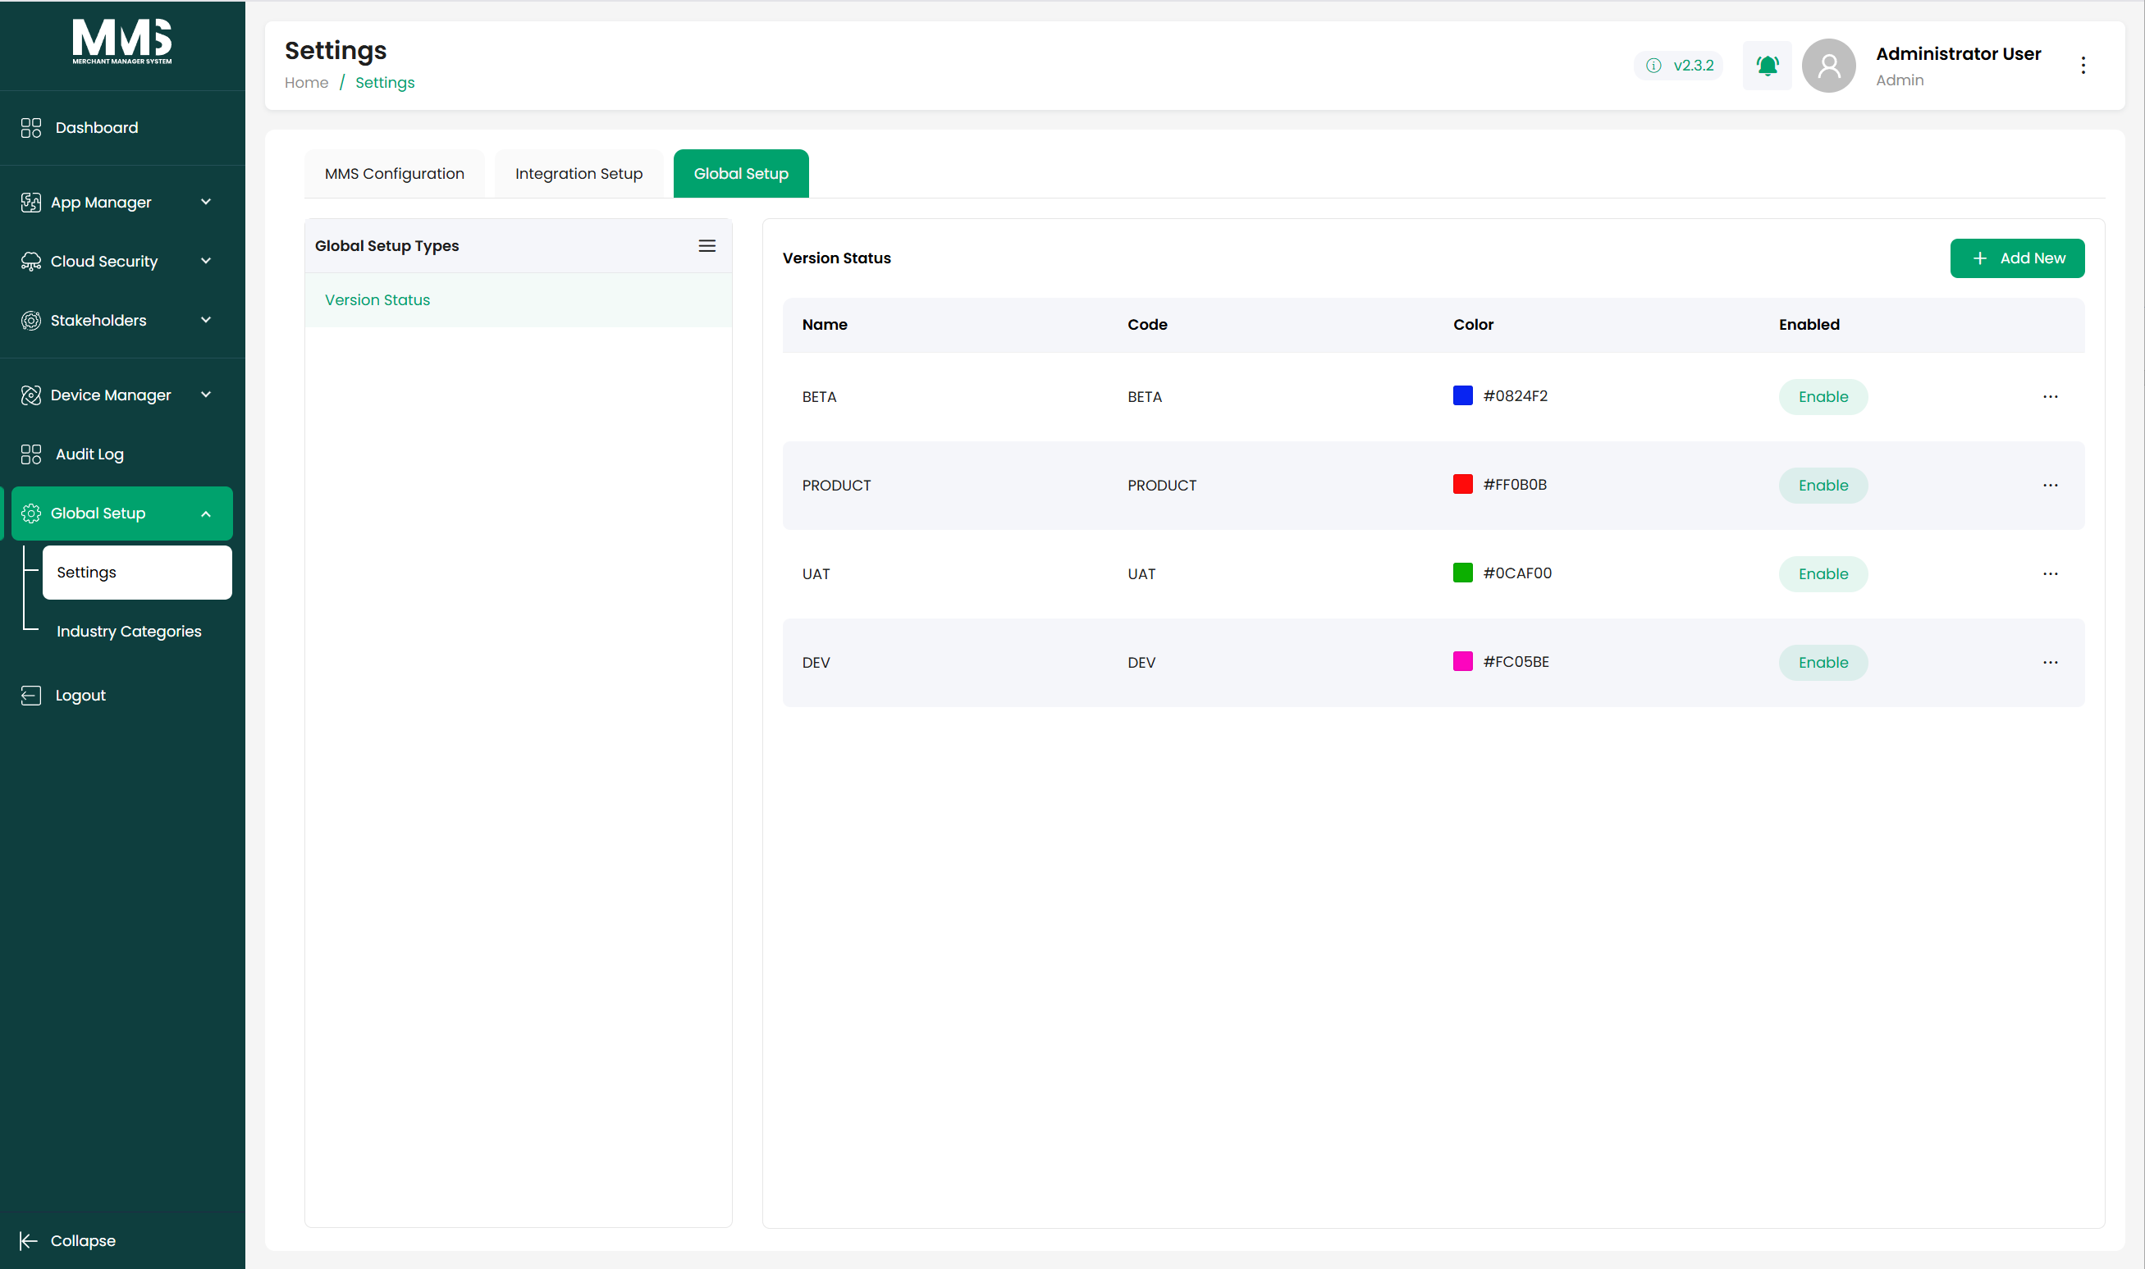The width and height of the screenshot is (2145, 1269).
Task: Open the header kebab menu
Action: [x=2083, y=66]
